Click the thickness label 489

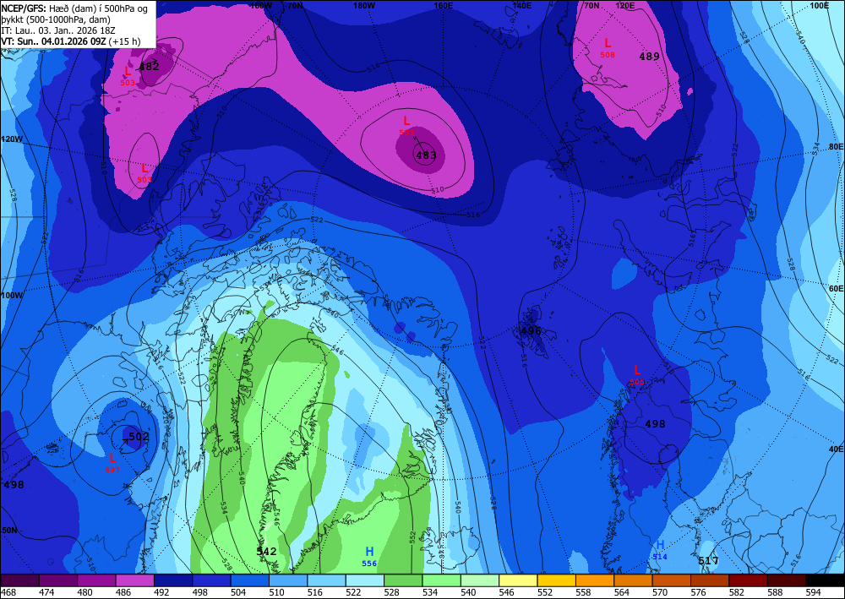649,56
